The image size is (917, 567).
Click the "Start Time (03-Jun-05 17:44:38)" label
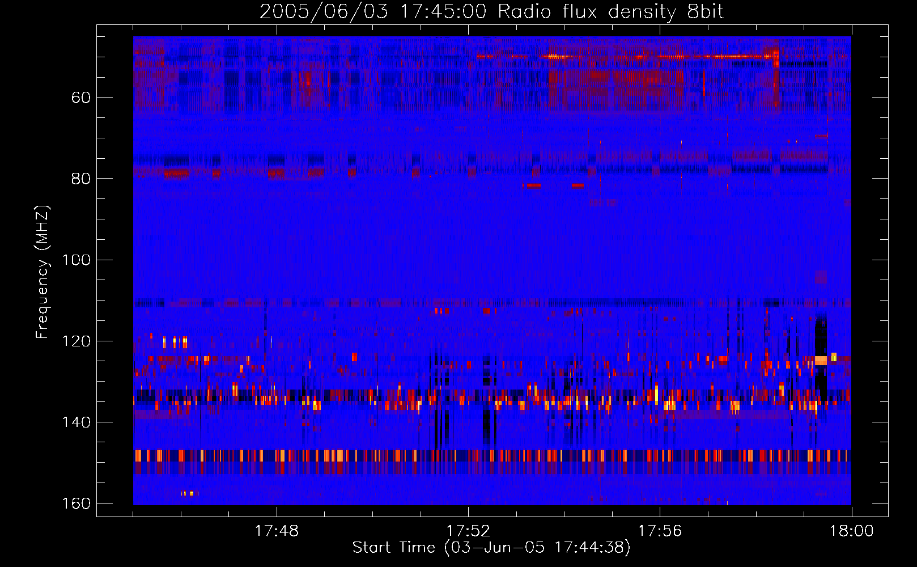pyautogui.click(x=491, y=548)
